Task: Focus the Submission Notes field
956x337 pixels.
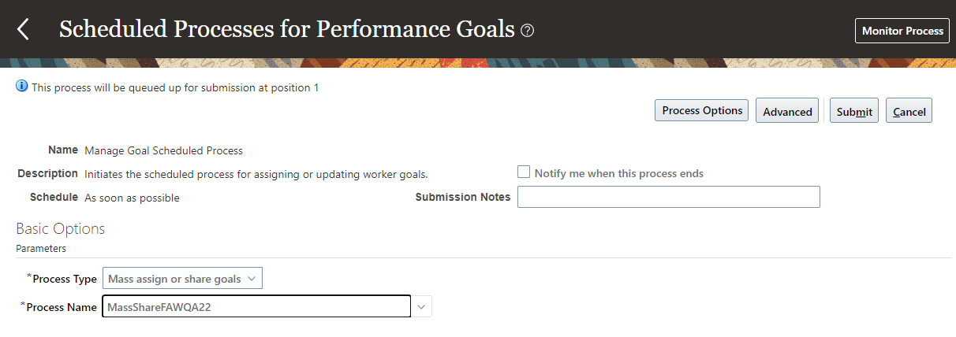Action: [x=669, y=197]
